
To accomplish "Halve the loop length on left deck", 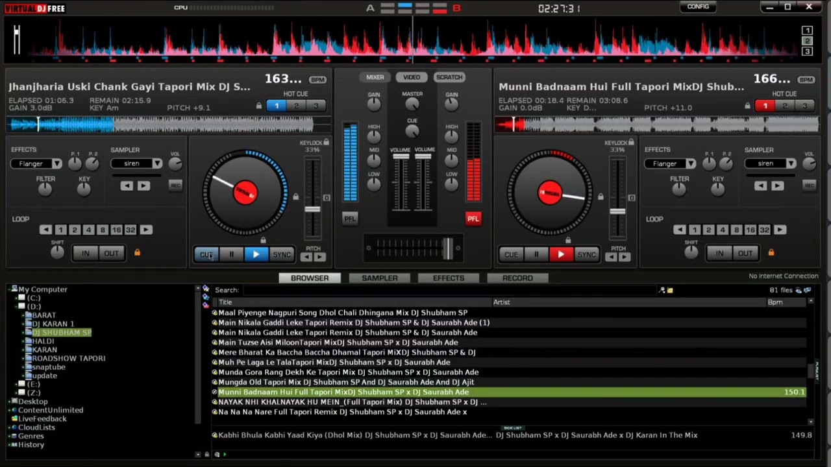I will 45,230.
